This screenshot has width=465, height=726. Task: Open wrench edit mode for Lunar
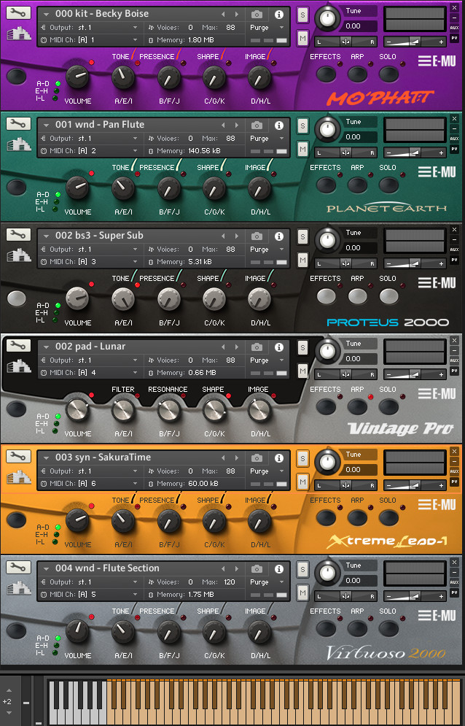tap(18, 345)
